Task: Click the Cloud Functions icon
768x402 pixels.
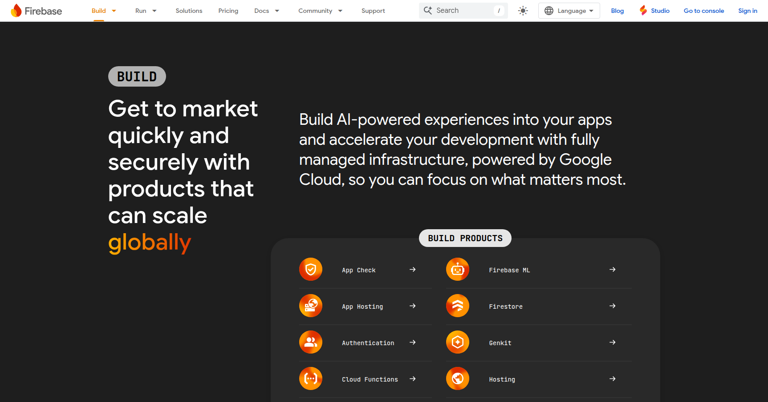Action: [x=310, y=378]
